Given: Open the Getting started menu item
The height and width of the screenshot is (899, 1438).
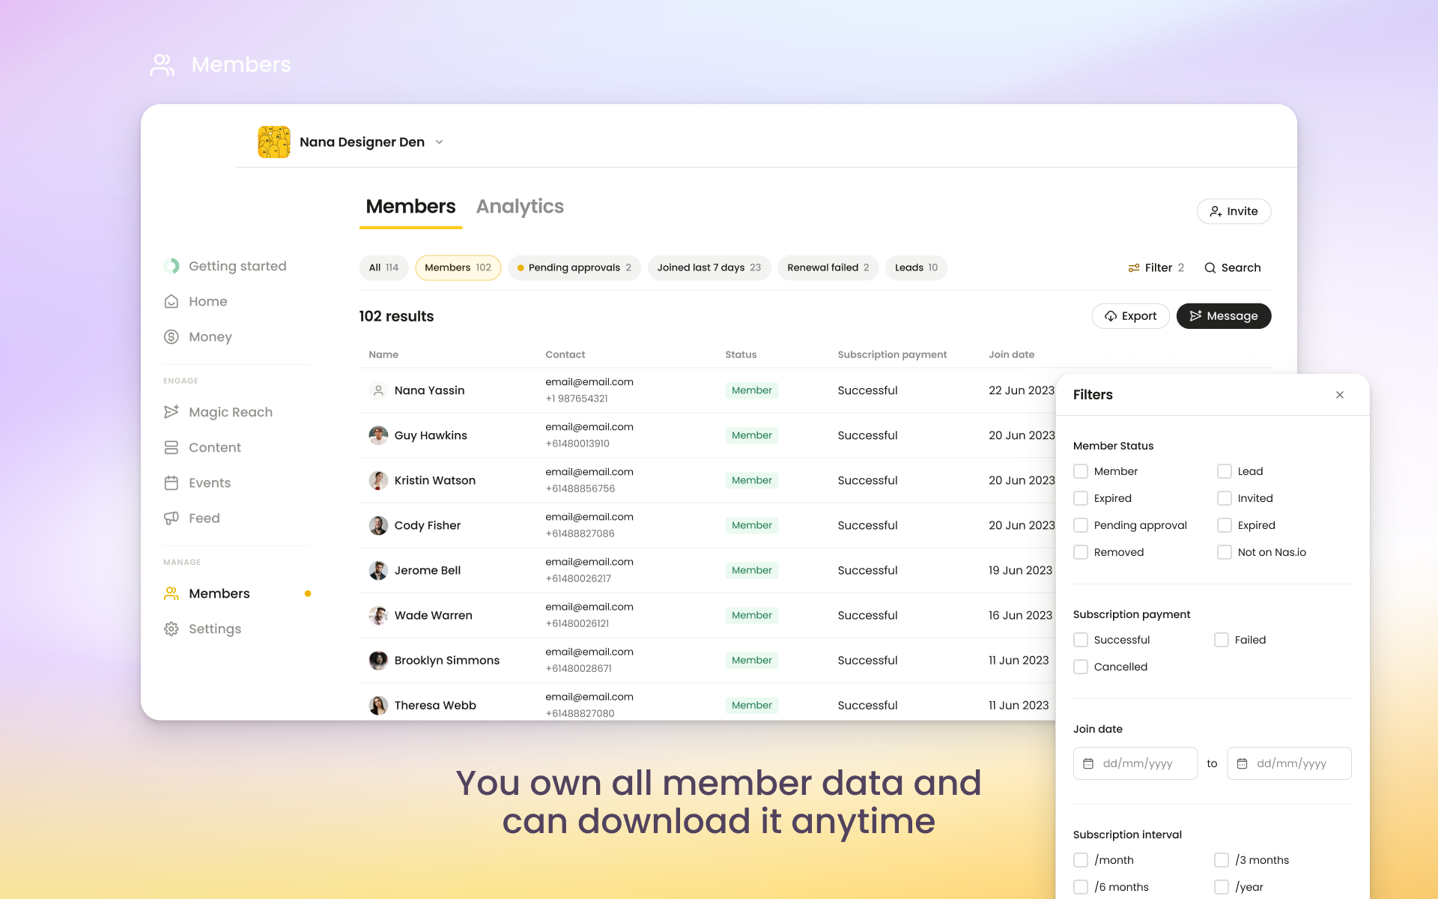Looking at the screenshot, I should (237, 266).
